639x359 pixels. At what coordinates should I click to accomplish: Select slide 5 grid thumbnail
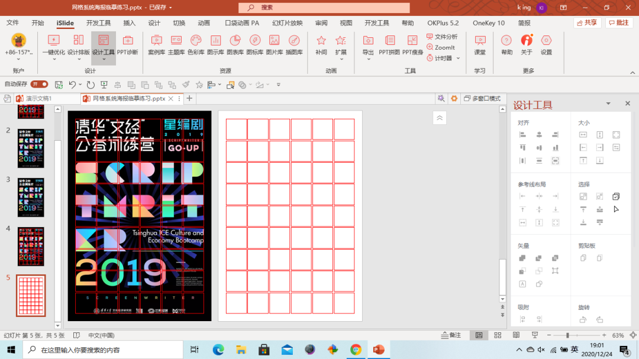click(31, 296)
